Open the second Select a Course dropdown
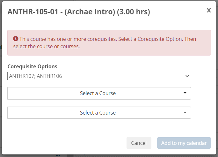218x157 pixels. [x=99, y=113]
